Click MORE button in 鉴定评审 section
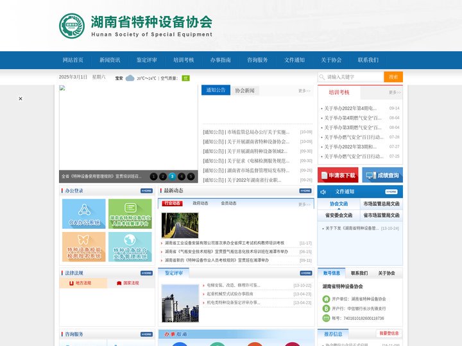 pyautogui.click(x=306, y=273)
